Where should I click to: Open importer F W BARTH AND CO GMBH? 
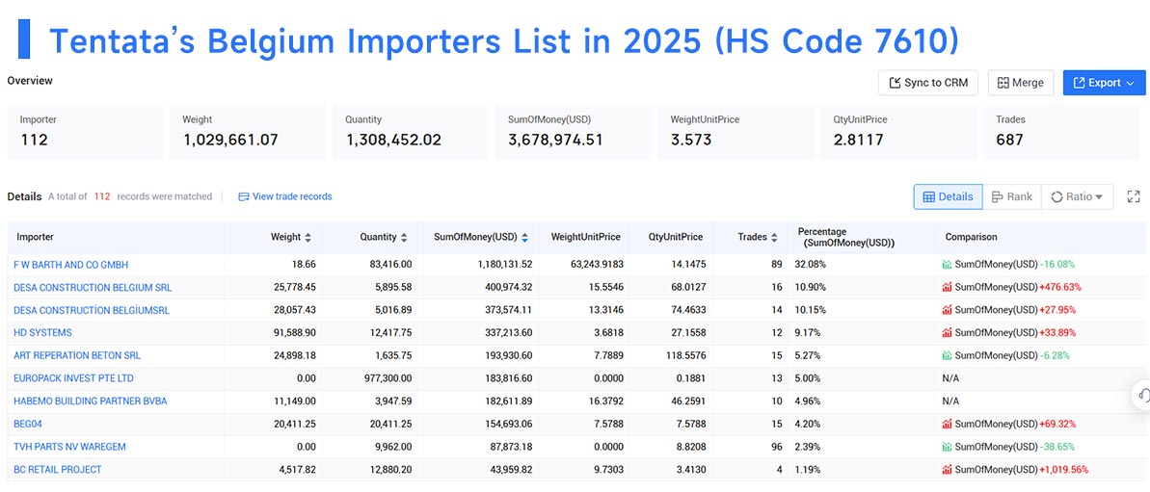(x=70, y=265)
